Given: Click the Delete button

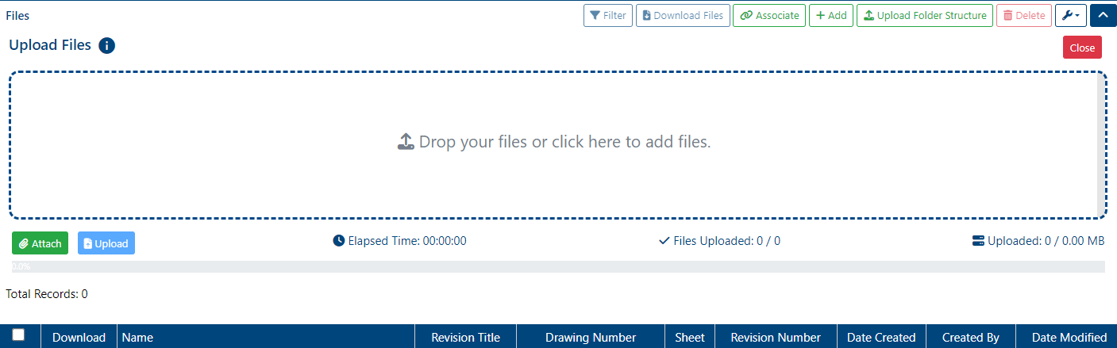Looking at the screenshot, I should tap(1024, 16).
